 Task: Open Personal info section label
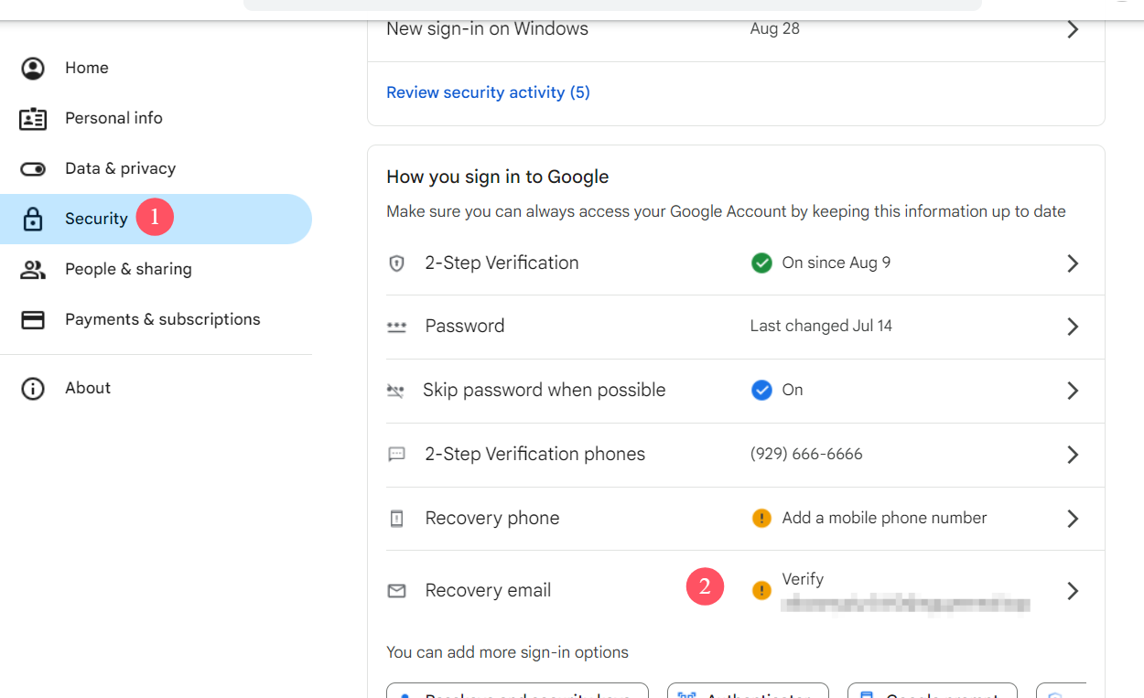coord(113,119)
